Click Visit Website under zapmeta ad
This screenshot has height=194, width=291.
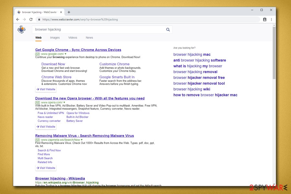point(46,168)
